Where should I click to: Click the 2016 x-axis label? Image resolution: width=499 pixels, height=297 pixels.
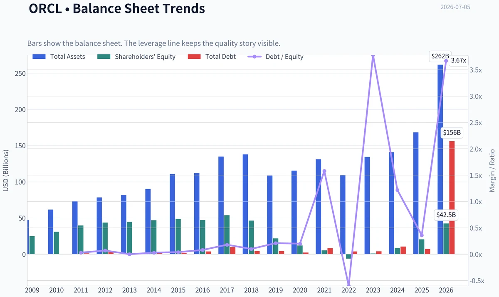(203, 290)
